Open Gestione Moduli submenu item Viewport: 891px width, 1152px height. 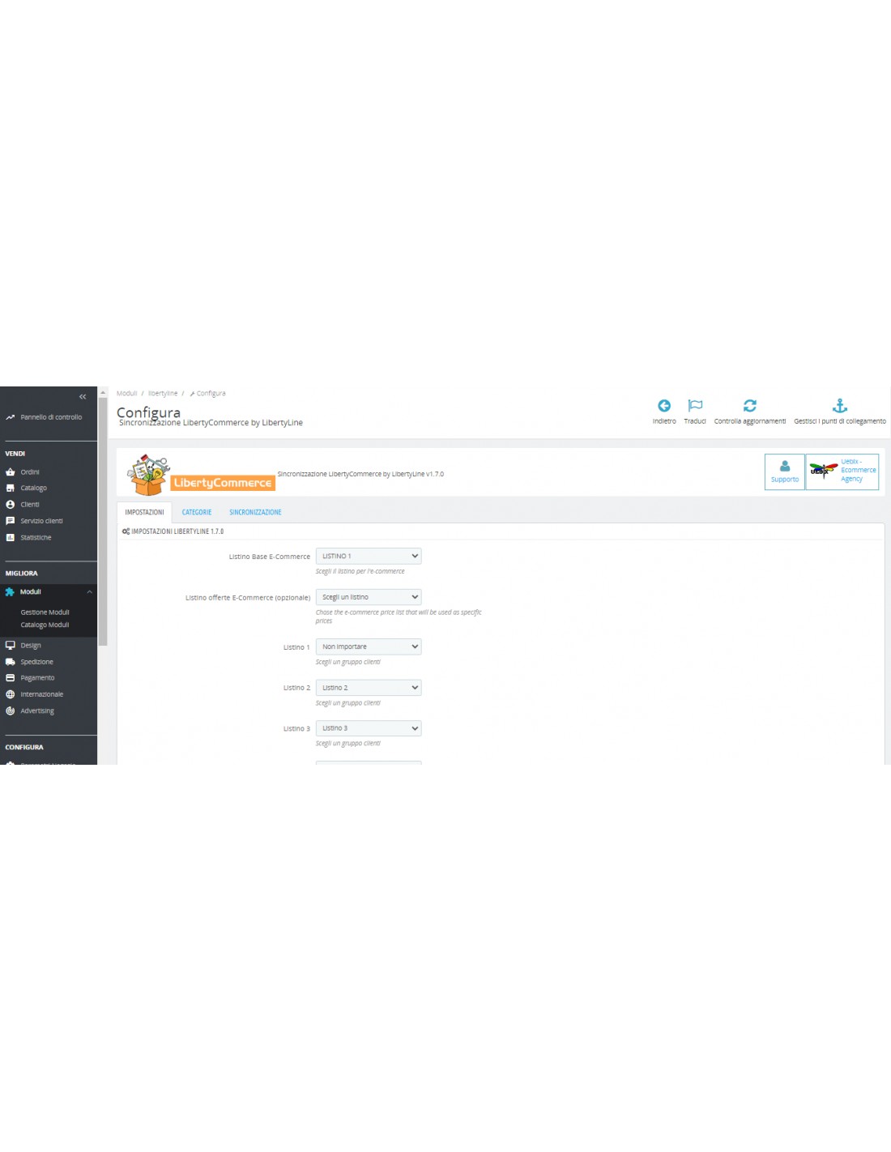point(45,612)
